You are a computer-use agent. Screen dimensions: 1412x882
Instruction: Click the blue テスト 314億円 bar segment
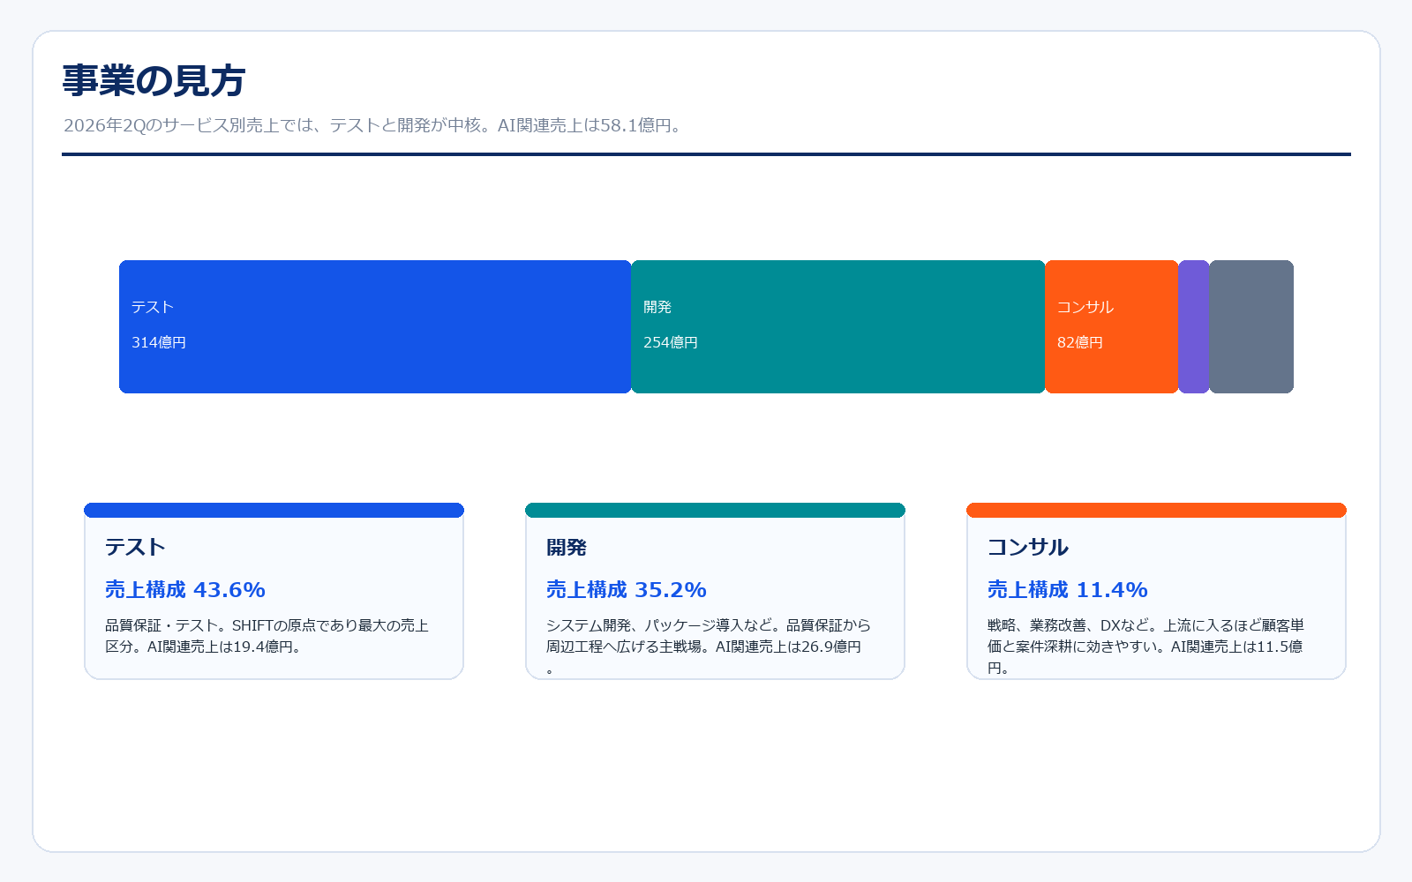[x=375, y=326]
